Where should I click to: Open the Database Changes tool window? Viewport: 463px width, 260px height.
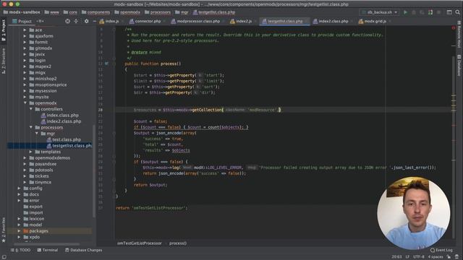(84, 250)
